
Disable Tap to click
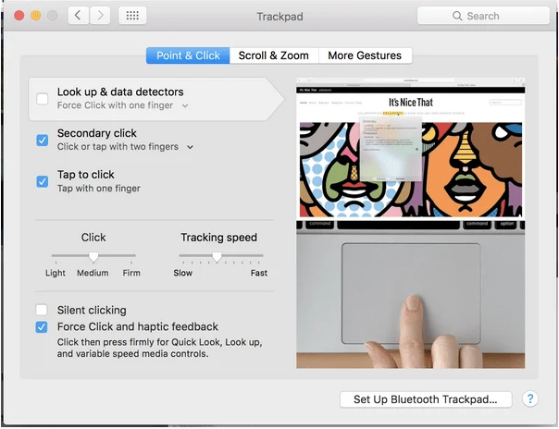tap(43, 181)
